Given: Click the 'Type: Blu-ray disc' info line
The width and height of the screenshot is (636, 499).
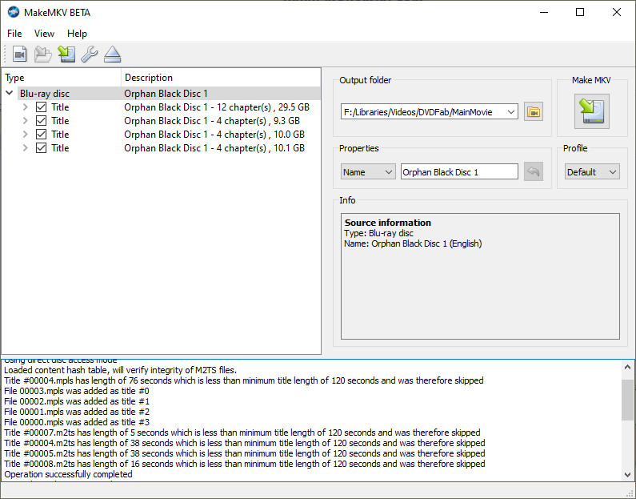Looking at the screenshot, I should pyautogui.click(x=378, y=233).
